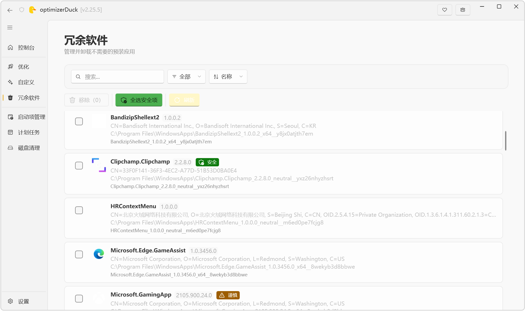This screenshot has width=525, height=311.
Task: Click the Microsoft.GamingApp name
Action: point(141,294)
